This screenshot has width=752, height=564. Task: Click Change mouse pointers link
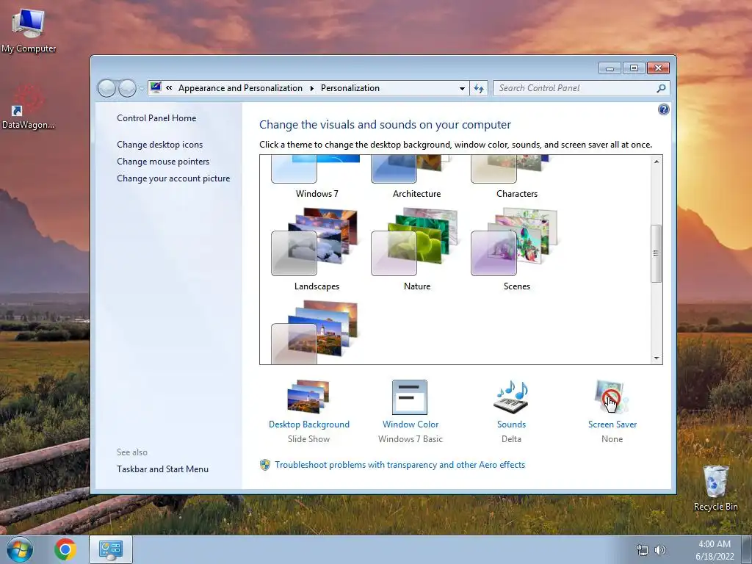(163, 162)
